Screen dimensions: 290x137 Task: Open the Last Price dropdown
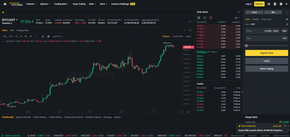click(x=57, y=36)
